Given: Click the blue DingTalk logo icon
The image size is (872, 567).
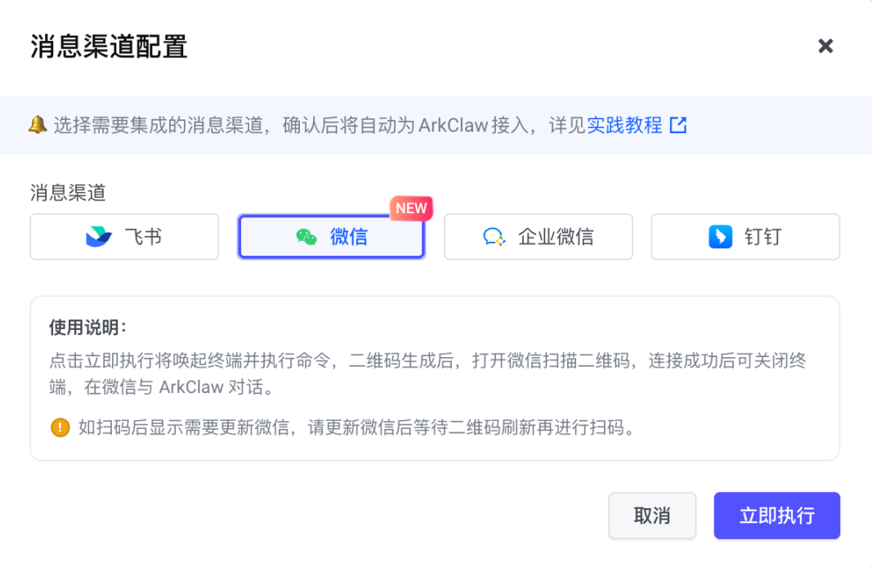Looking at the screenshot, I should pyautogui.click(x=720, y=237).
